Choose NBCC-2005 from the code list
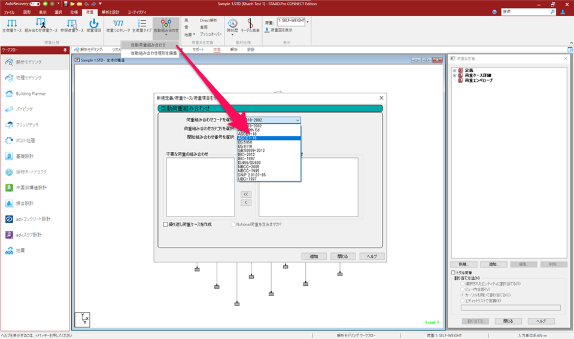This screenshot has height=339, width=574. point(269,167)
